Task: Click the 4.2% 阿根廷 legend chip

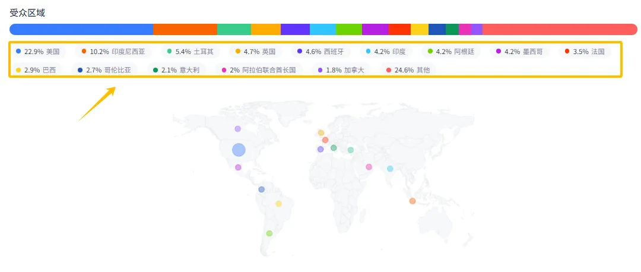Action: tap(450, 52)
